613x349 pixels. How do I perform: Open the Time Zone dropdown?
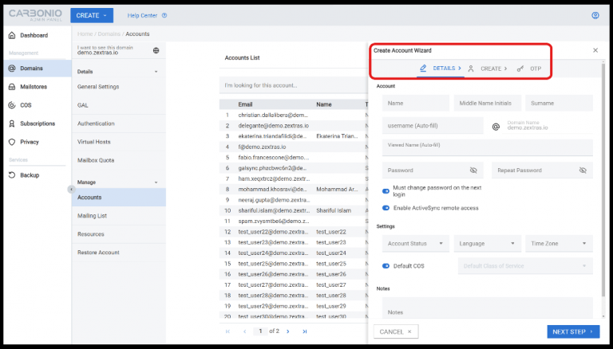pos(559,244)
